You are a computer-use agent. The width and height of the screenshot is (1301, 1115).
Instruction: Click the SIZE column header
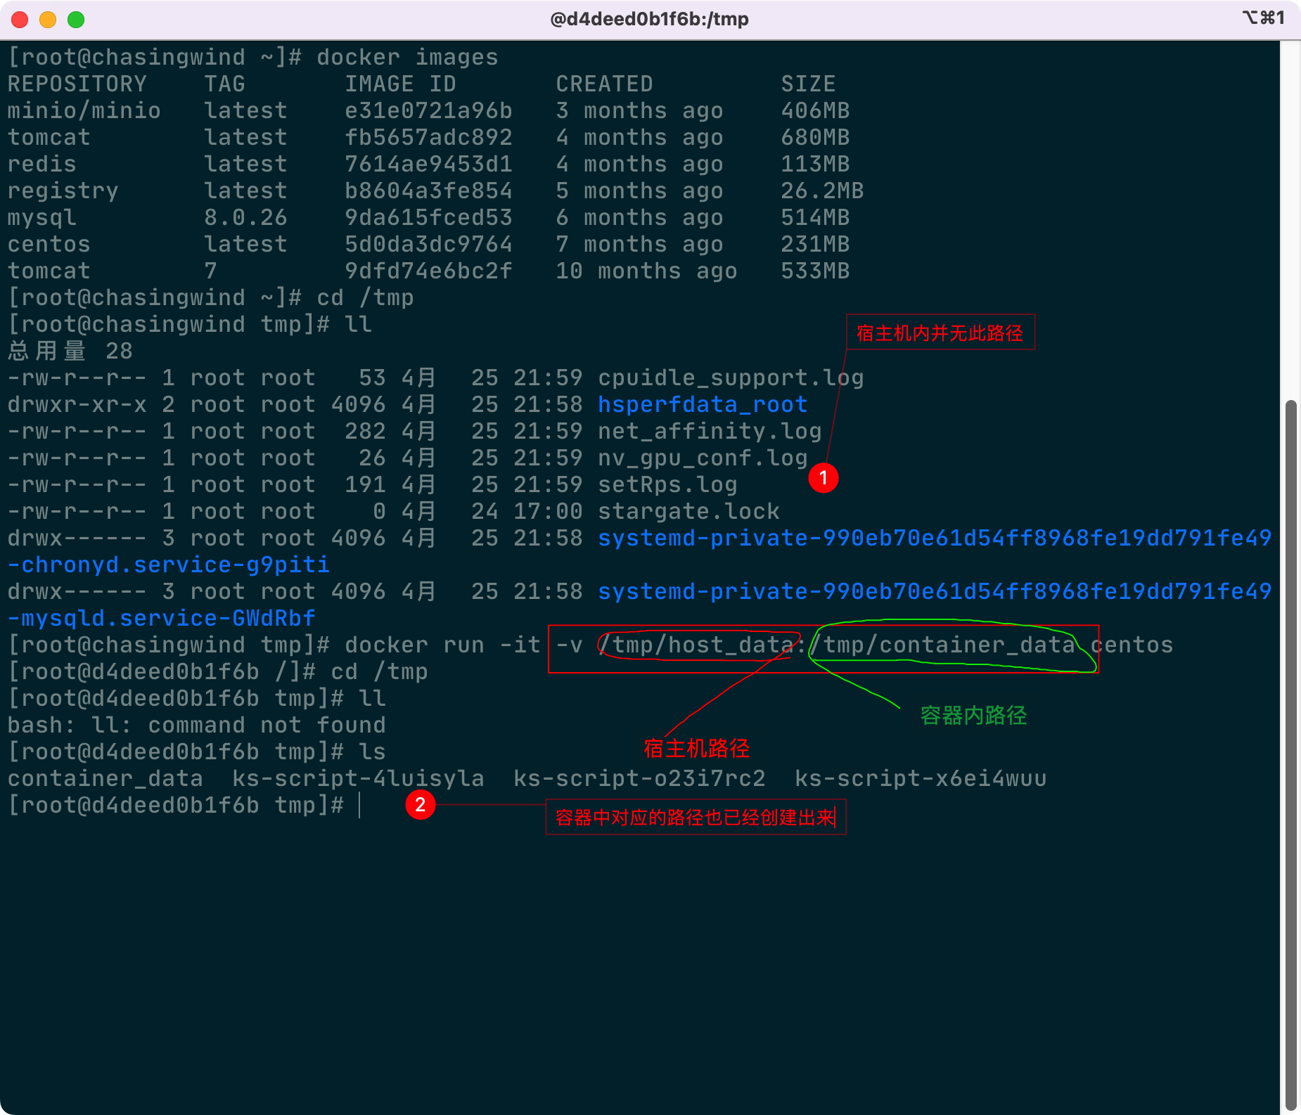(x=808, y=84)
